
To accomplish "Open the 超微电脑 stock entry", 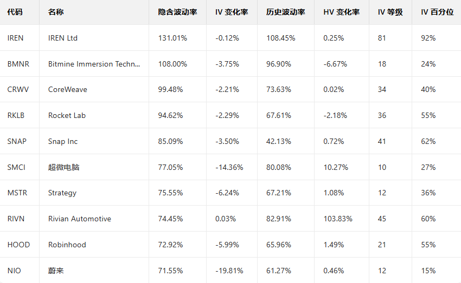I will 63,167.
